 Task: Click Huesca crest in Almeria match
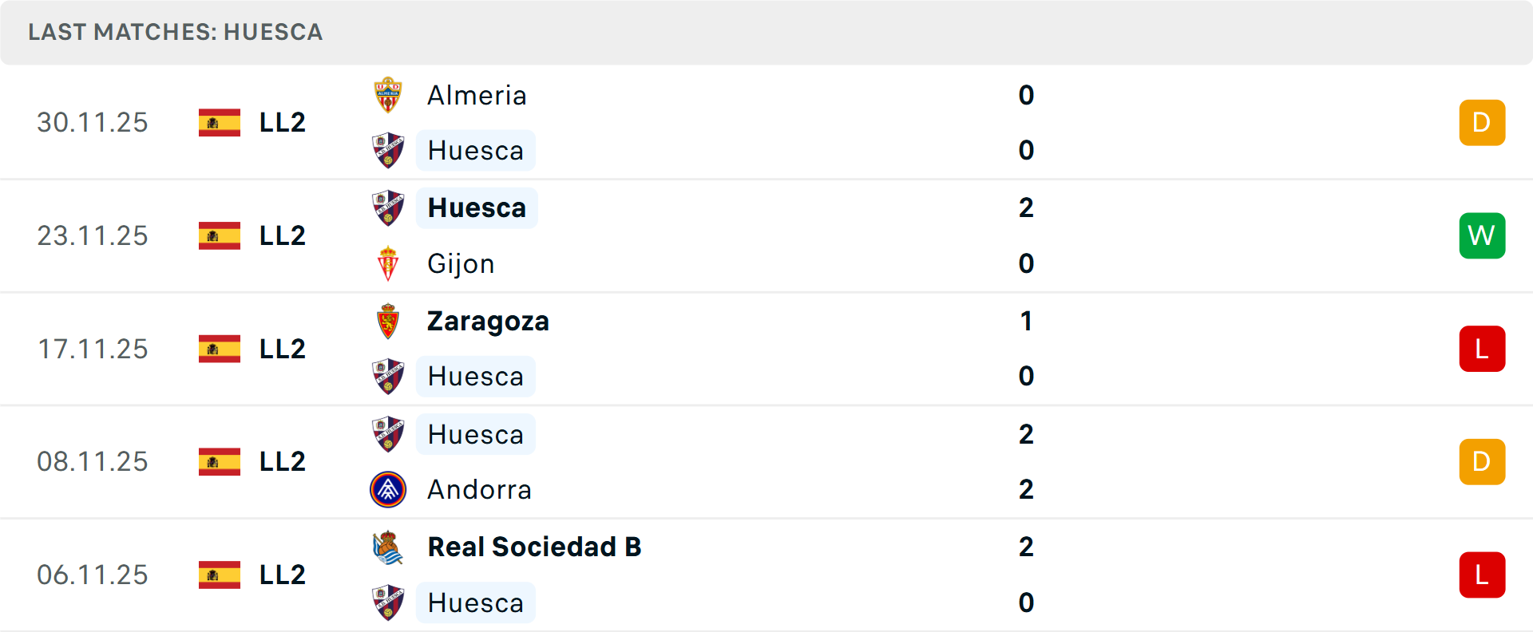388,150
